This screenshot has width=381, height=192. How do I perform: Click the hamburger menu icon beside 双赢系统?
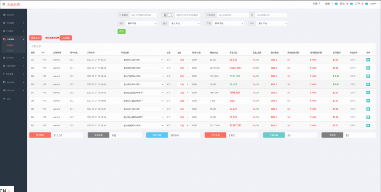pos(4,4)
